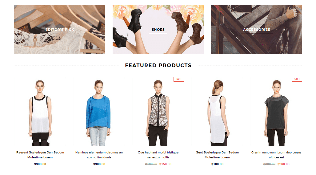Open the Shoes category banner

158,30
